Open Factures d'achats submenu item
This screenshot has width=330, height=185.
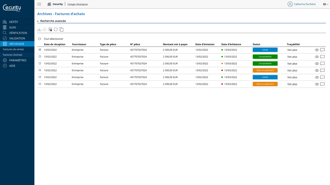click(12, 55)
